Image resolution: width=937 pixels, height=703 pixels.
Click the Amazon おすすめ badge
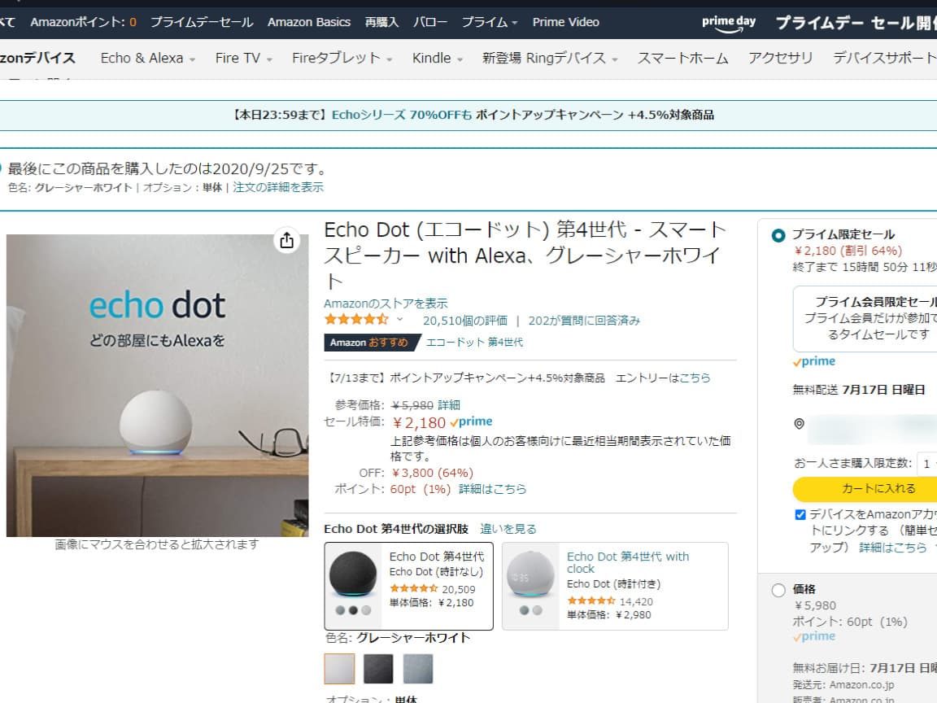[x=369, y=343]
